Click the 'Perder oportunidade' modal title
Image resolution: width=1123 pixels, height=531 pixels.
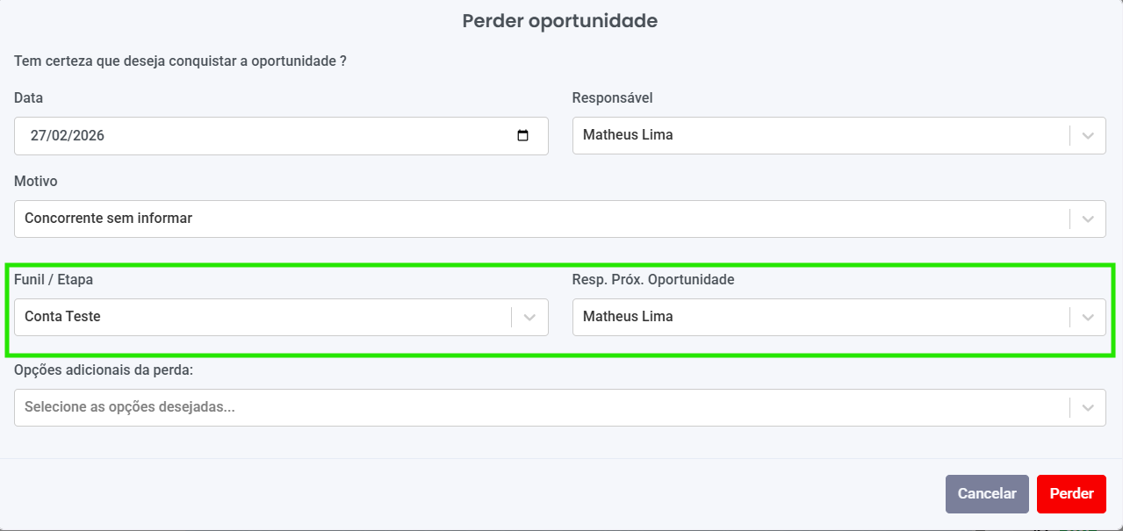560,21
